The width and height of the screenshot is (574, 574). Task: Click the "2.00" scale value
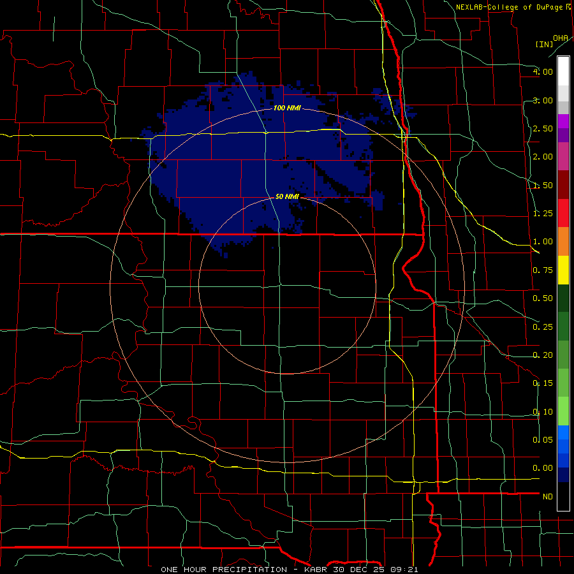click(543, 157)
